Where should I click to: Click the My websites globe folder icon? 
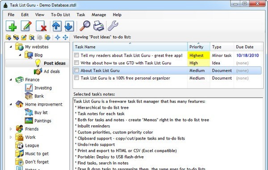pos(19,47)
